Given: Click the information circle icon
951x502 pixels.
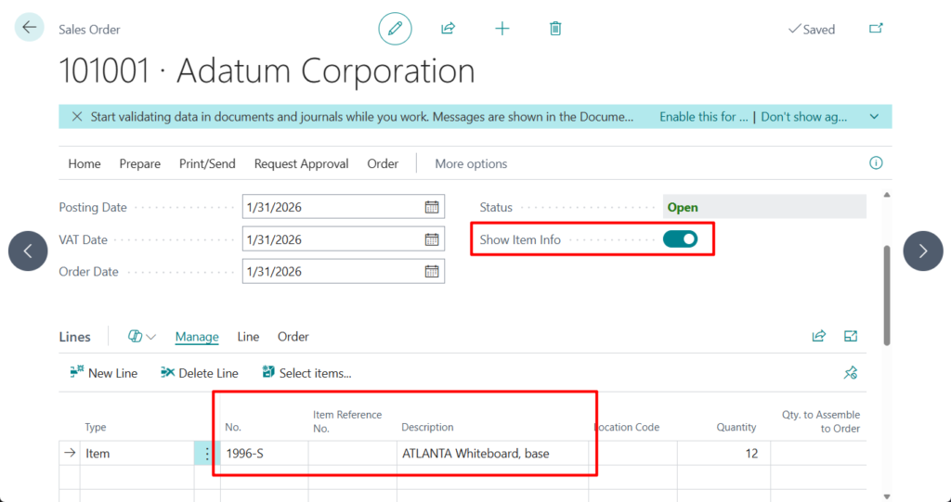Looking at the screenshot, I should click(x=875, y=163).
